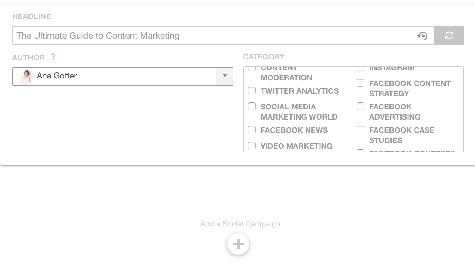Click the Add a Social Campaign label
This screenshot has height=265, width=475.
click(x=240, y=224)
